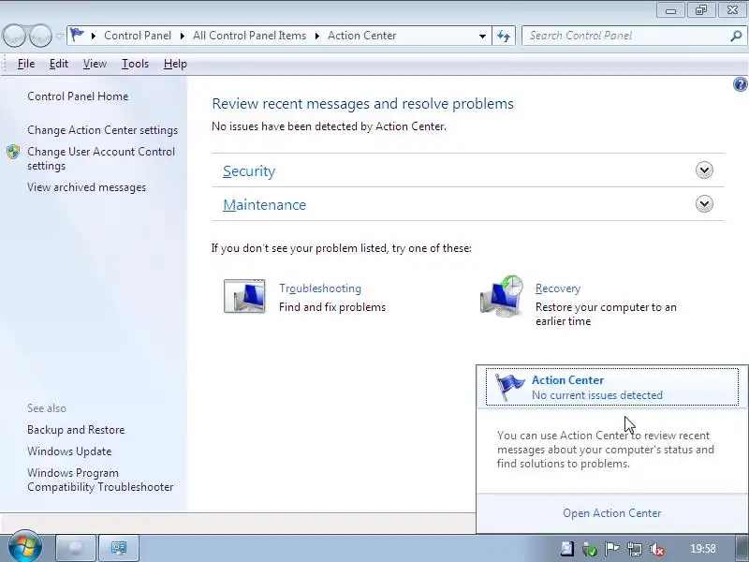The width and height of the screenshot is (749, 562).
Task: Click the Action Center flag tray icon
Action: click(611, 549)
